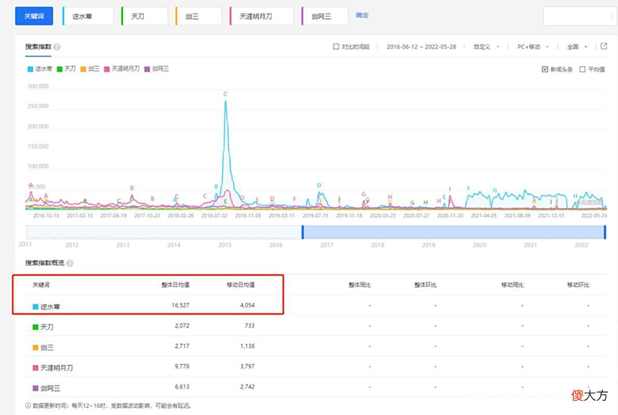
Task: Toggle the 剑网三 series in chart legend
Action: [x=156, y=69]
